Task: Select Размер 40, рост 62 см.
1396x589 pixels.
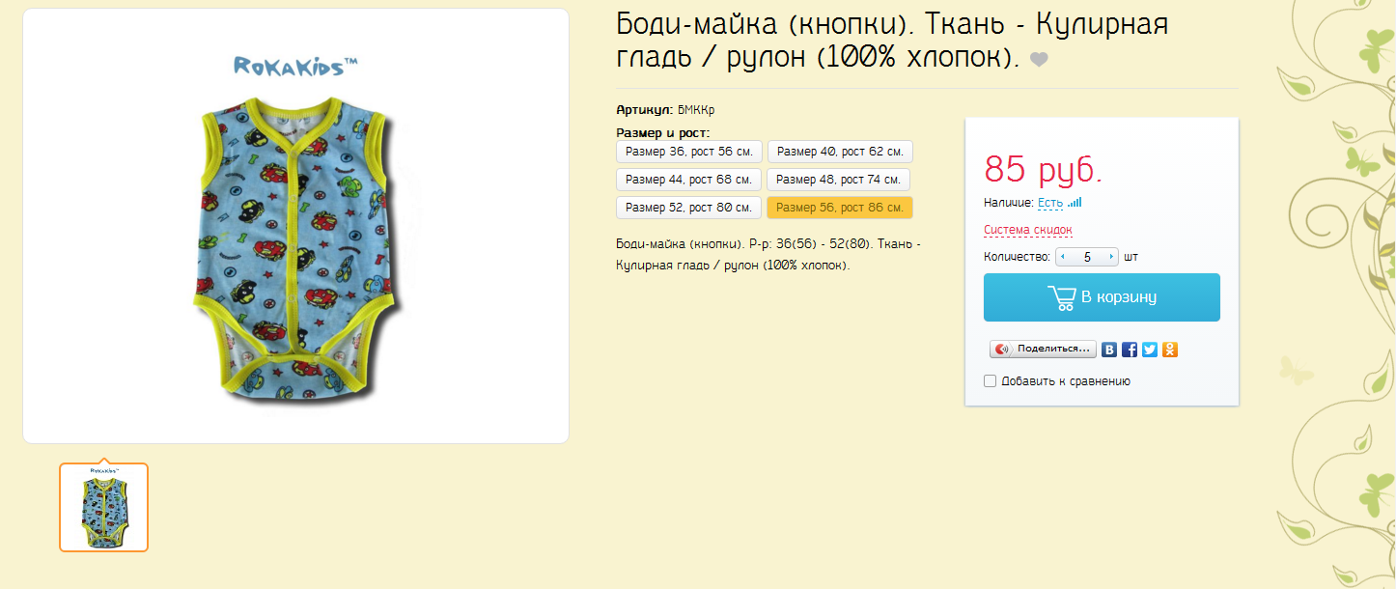Action: (x=840, y=152)
